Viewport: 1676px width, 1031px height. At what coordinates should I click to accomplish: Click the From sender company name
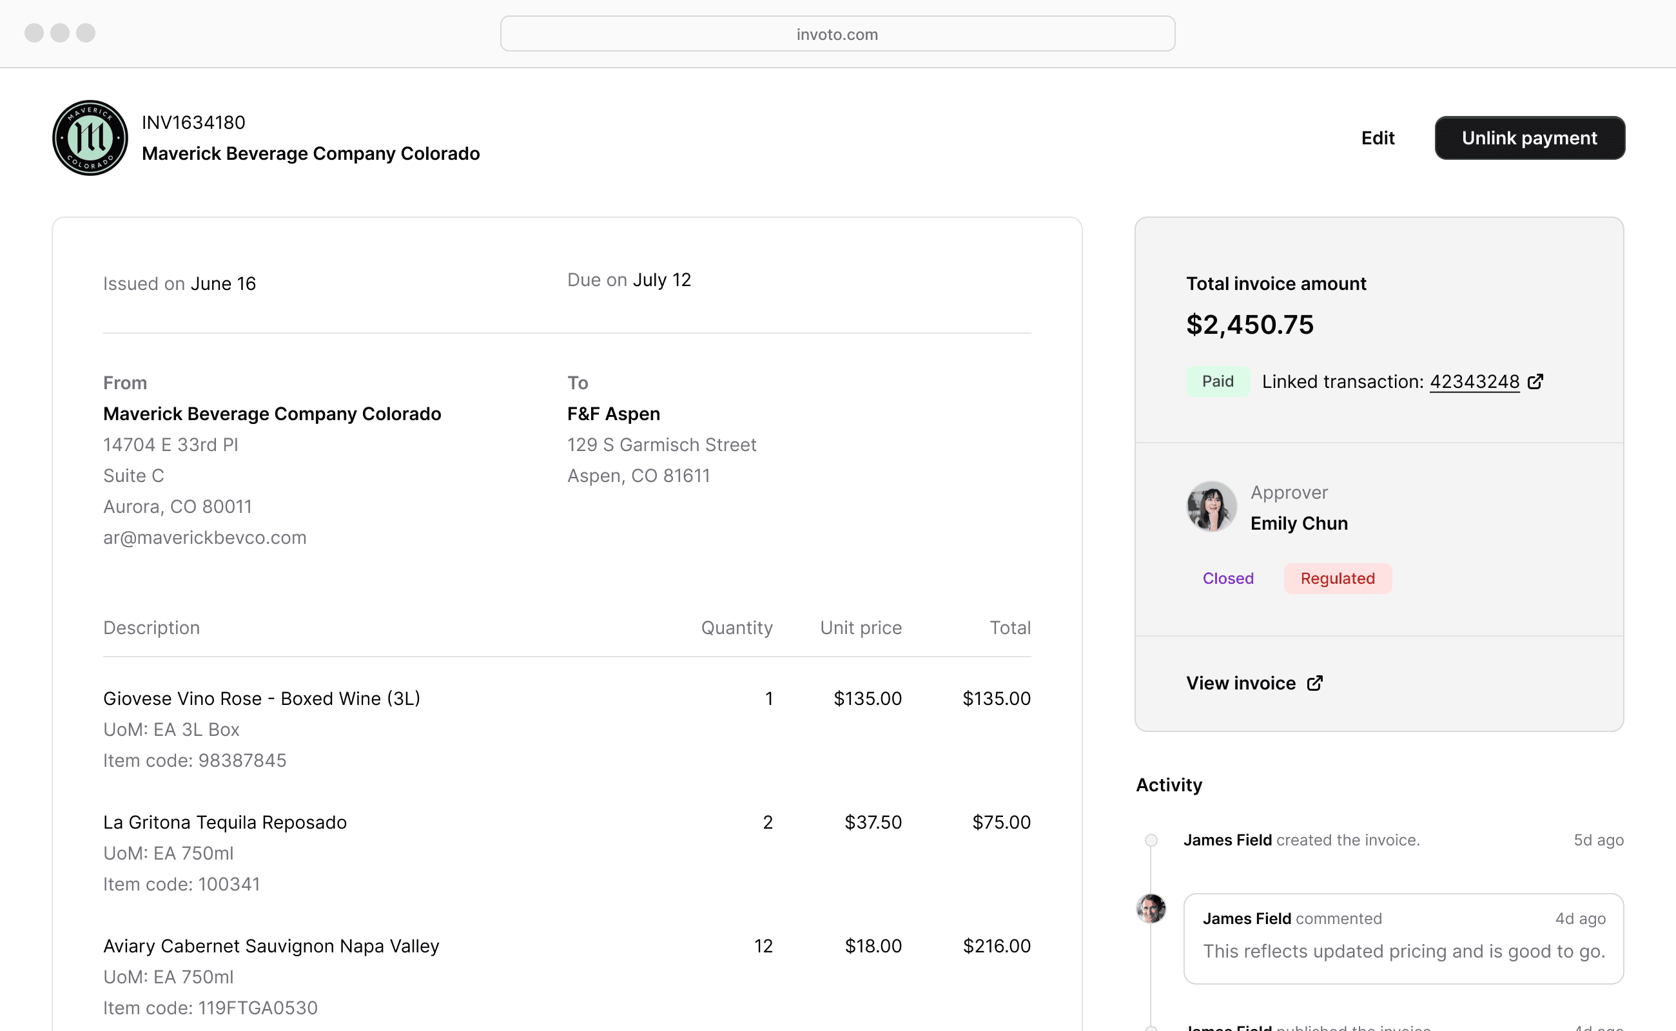pos(272,414)
